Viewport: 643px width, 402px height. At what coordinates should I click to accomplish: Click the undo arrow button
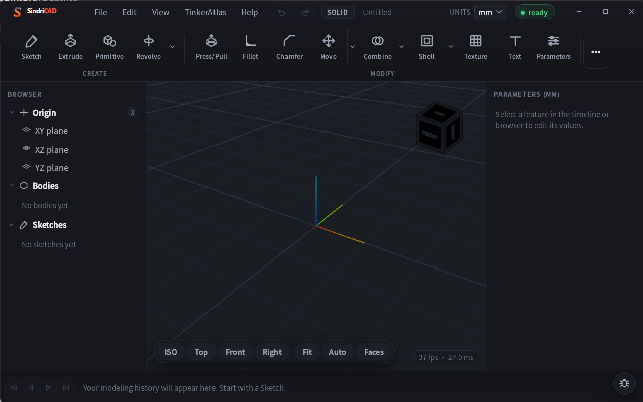pyautogui.click(x=282, y=12)
